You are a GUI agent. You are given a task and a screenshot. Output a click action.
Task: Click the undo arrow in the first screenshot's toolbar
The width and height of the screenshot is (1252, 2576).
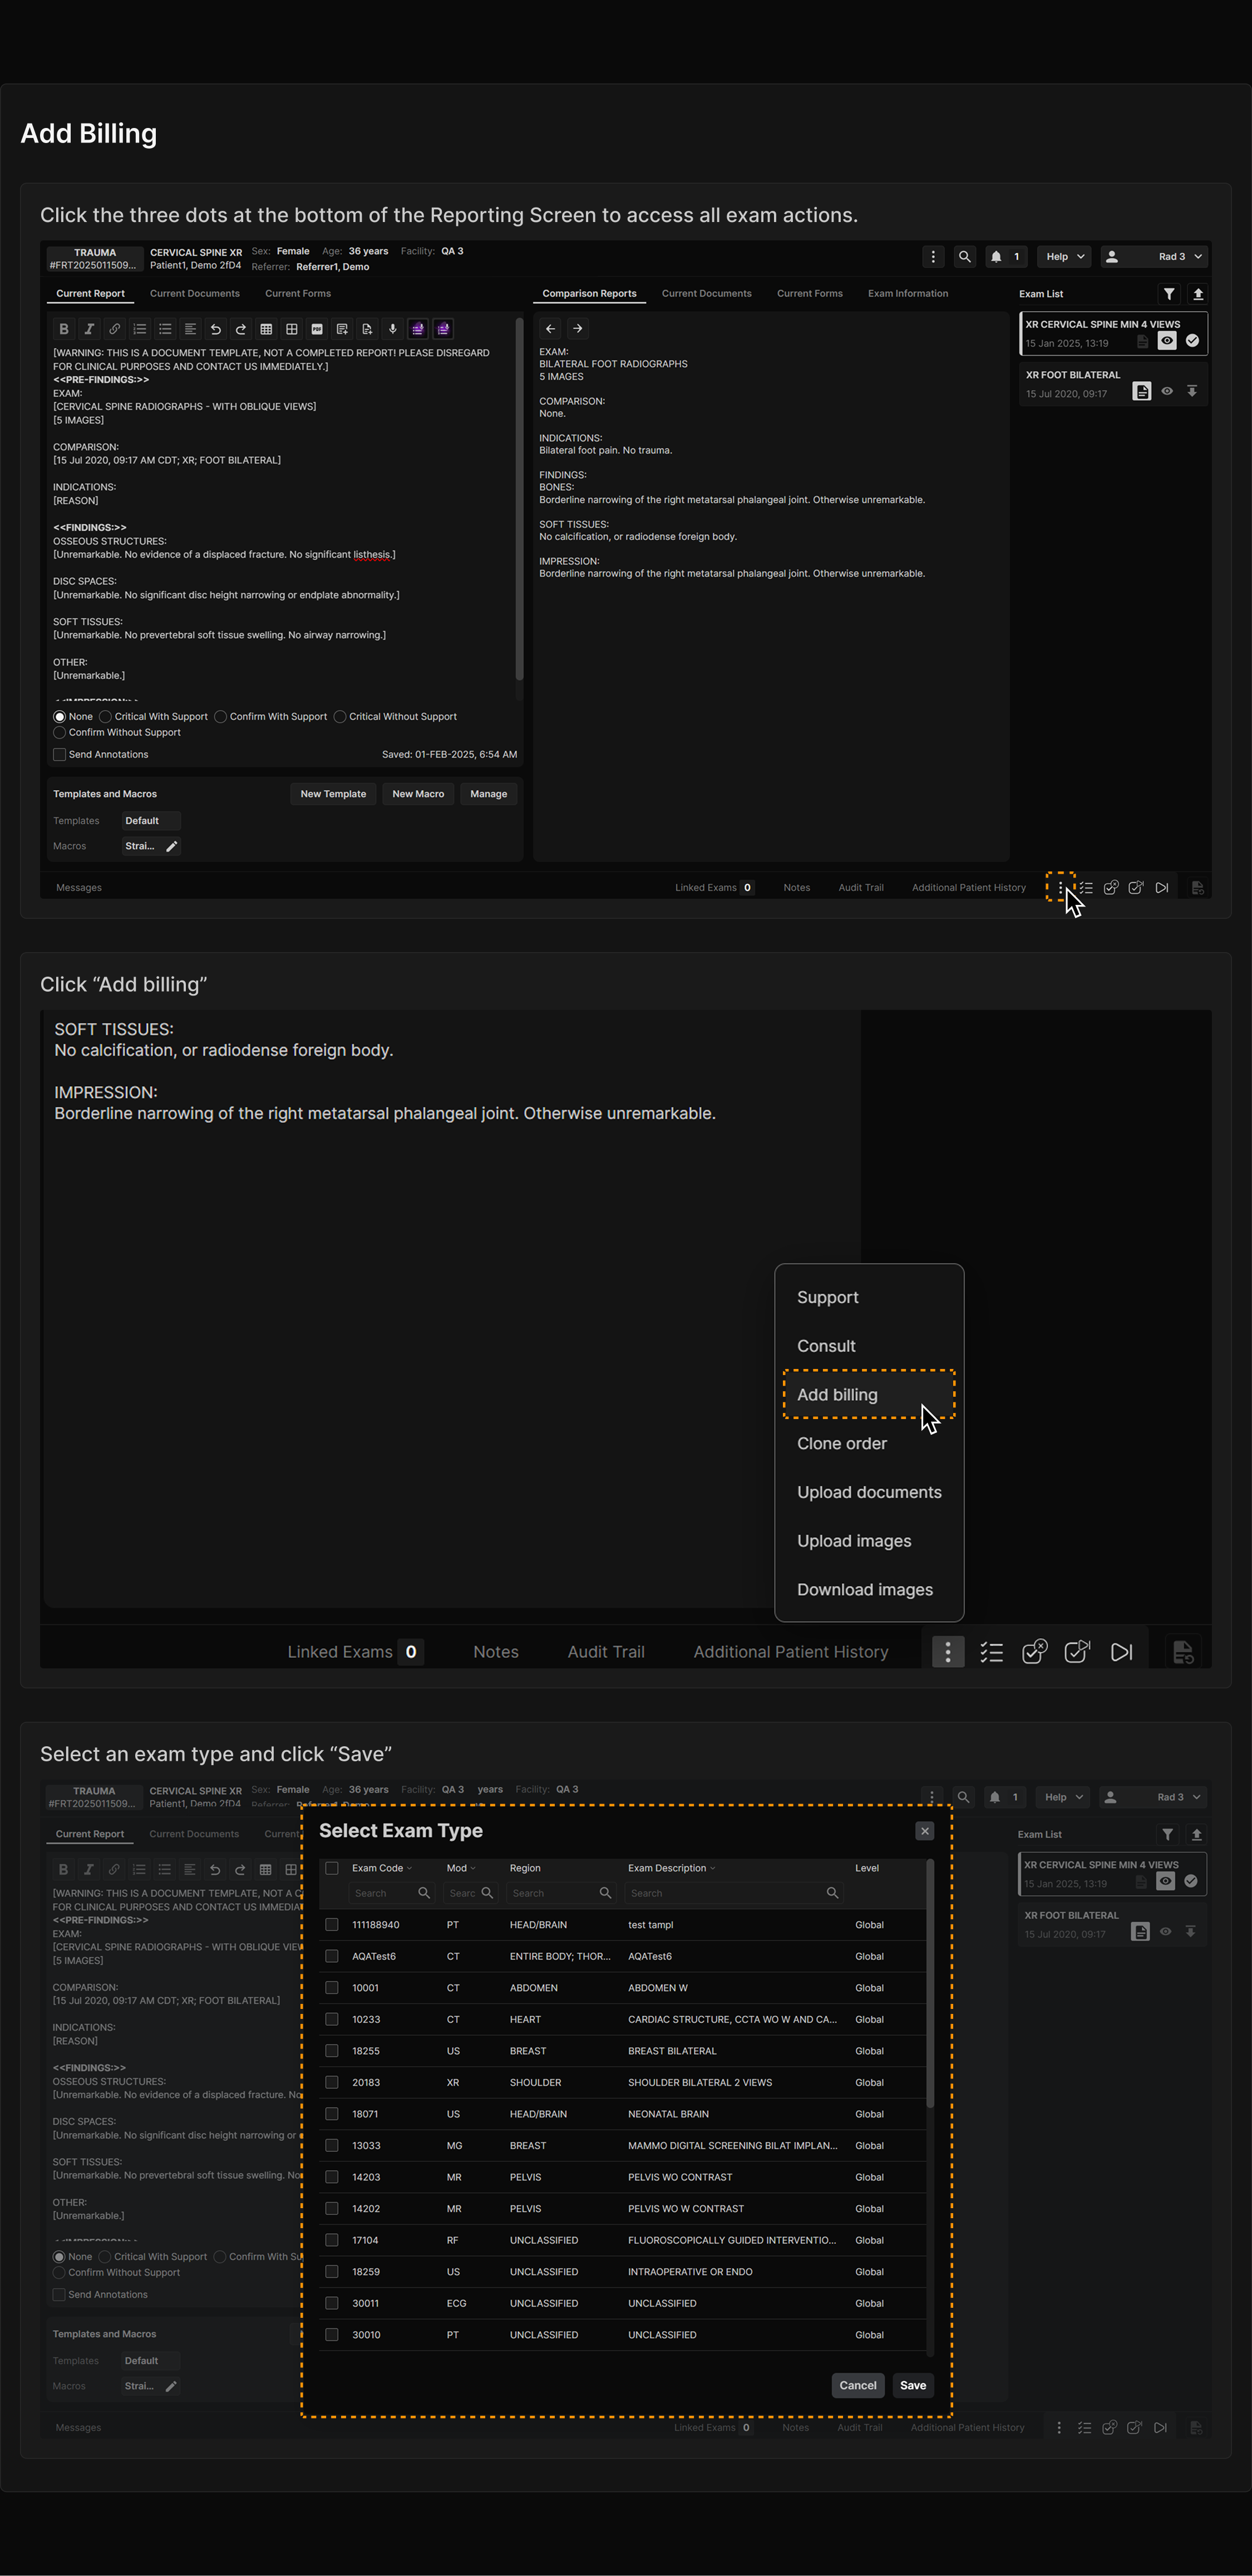[x=215, y=329]
